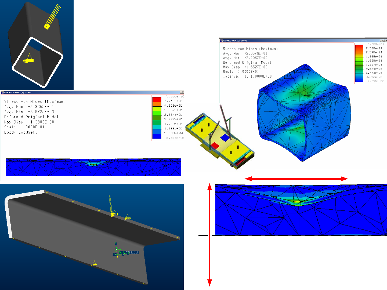Minimize the Pro/MECHANICA window showing LoadSet1
Screen dimensions: 387x290
click(181, 92)
